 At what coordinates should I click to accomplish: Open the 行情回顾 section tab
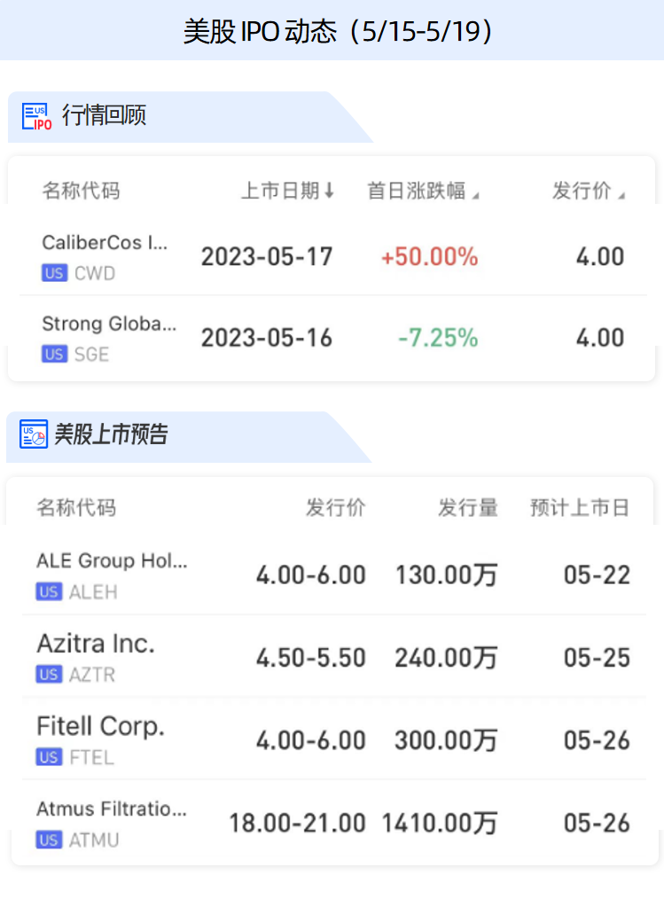click(x=104, y=115)
